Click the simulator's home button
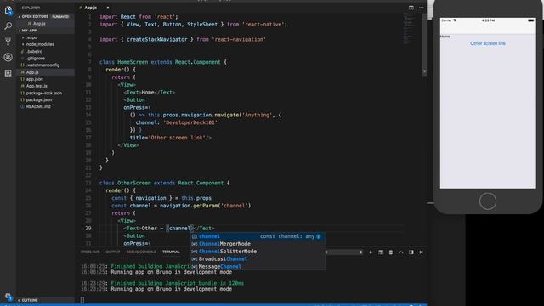544x306 pixels. (x=487, y=201)
